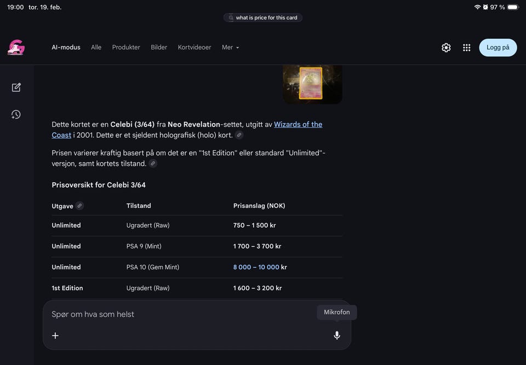Switch to the Bilder tab

click(159, 47)
